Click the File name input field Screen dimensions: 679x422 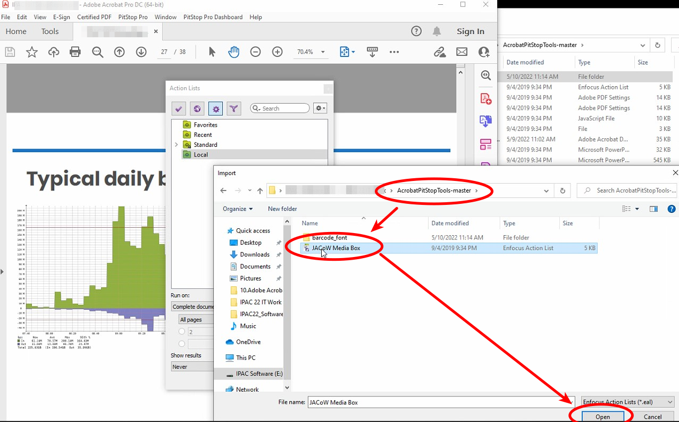(x=441, y=402)
